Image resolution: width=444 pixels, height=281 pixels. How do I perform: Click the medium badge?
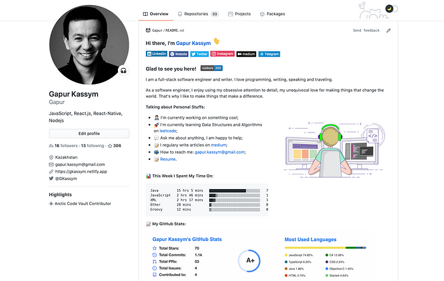point(246,54)
